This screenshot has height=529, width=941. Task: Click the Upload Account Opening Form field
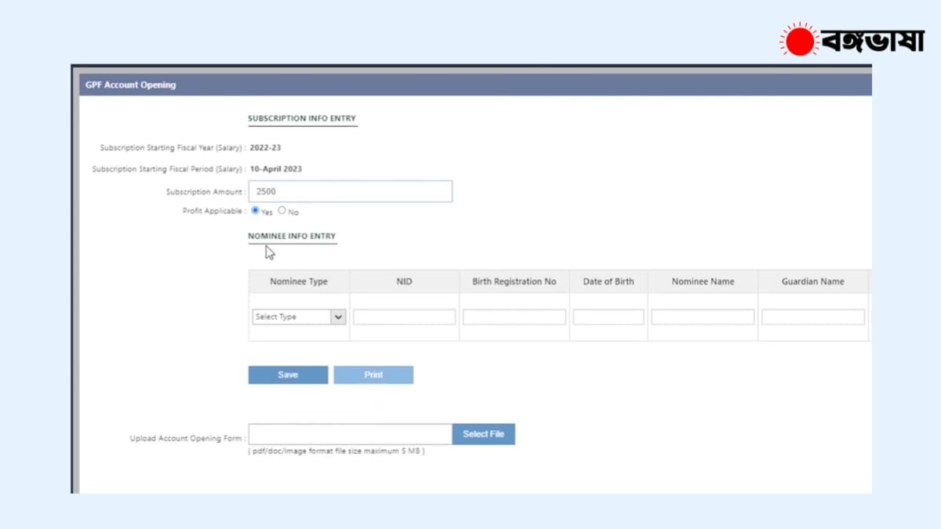pos(350,434)
